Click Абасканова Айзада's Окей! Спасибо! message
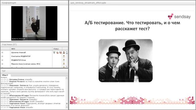Image resolution: width=196 pixels, height=110 pixels. (x=37, y=101)
